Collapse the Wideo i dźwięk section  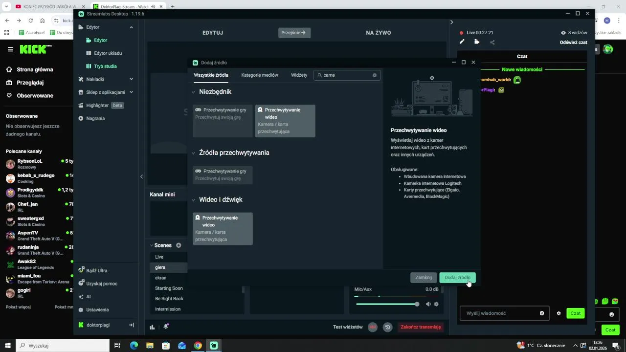pyautogui.click(x=194, y=200)
